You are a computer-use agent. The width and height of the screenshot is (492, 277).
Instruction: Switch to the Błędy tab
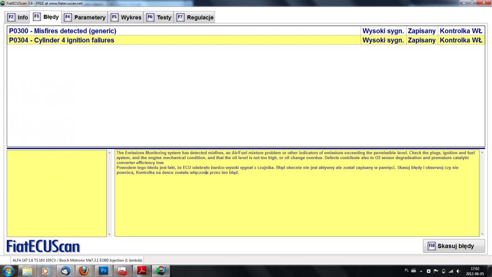[46, 17]
